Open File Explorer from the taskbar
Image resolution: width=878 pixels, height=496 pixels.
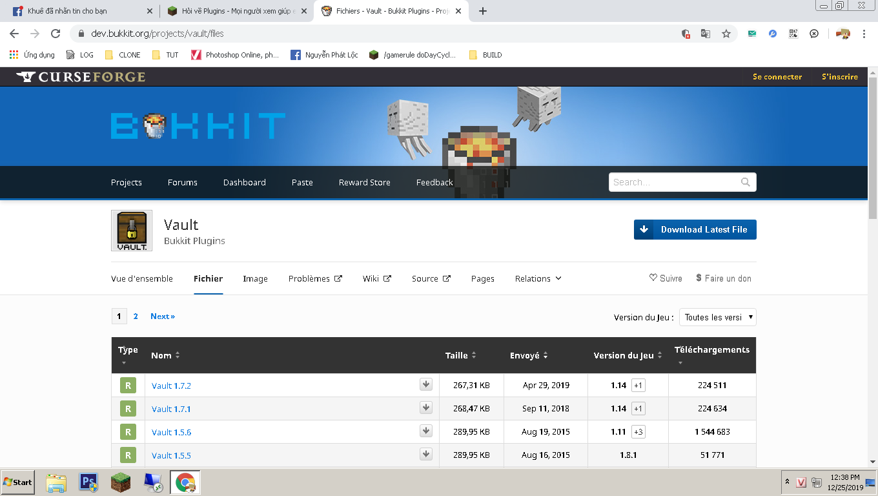point(56,482)
